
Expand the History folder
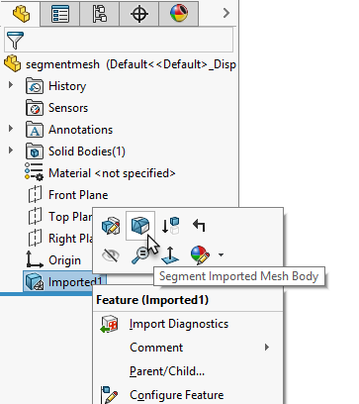(x=11, y=85)
